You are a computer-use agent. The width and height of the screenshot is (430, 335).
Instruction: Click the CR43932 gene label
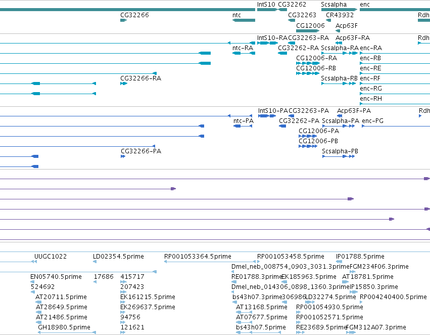point(340,15)
